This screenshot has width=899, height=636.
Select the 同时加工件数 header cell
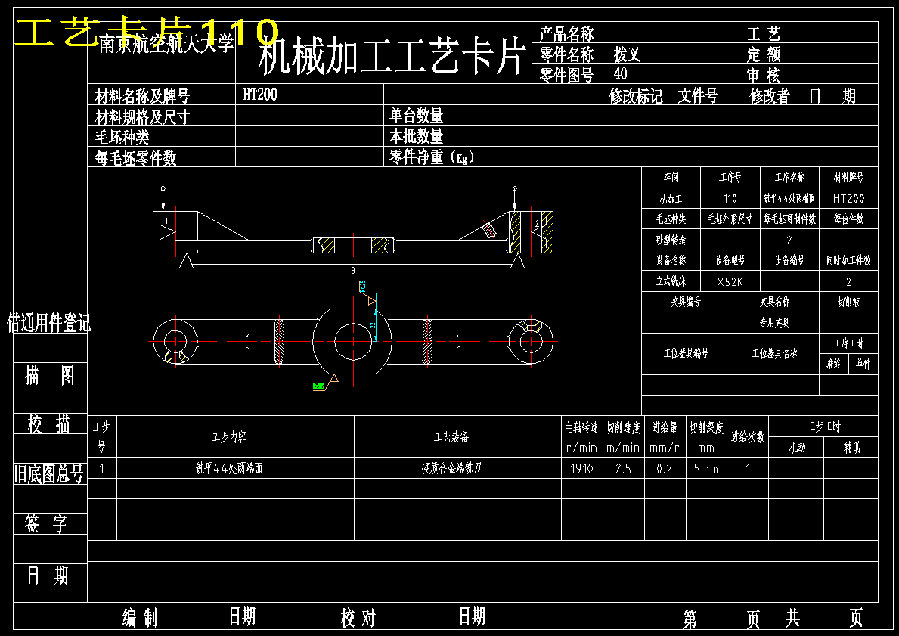tap(848, 260)
